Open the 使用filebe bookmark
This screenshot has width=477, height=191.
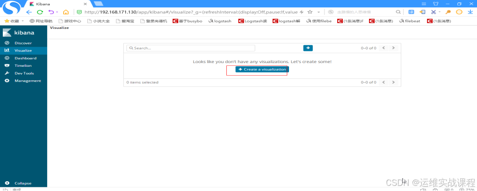click(x=319, y=21)
